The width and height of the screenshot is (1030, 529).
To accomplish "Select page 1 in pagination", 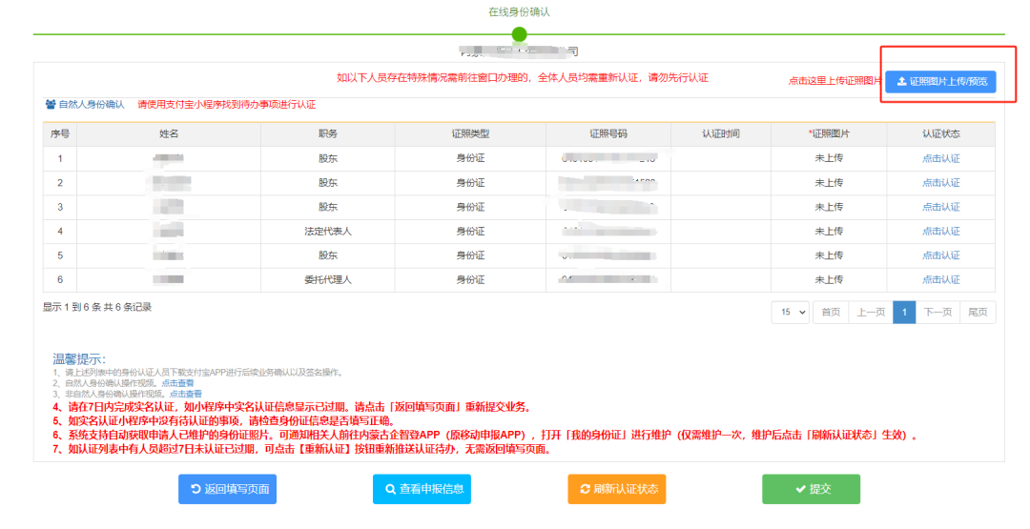I will tap(904, 313).
